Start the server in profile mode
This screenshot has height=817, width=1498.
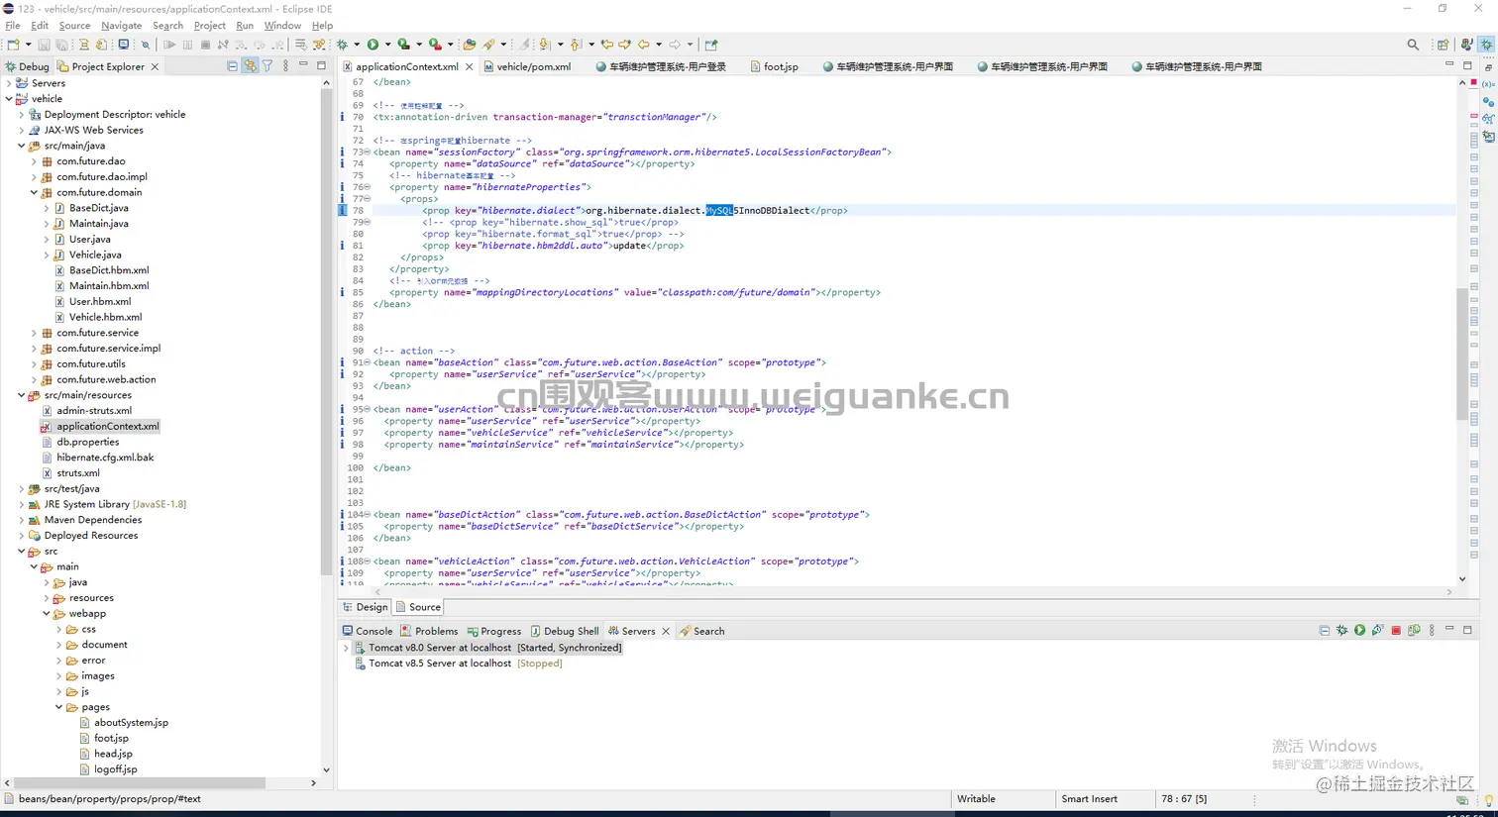pos(1378,631)
